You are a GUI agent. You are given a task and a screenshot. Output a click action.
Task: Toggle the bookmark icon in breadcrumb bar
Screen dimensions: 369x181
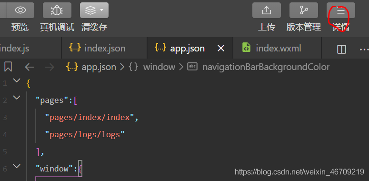pos(8,67)
